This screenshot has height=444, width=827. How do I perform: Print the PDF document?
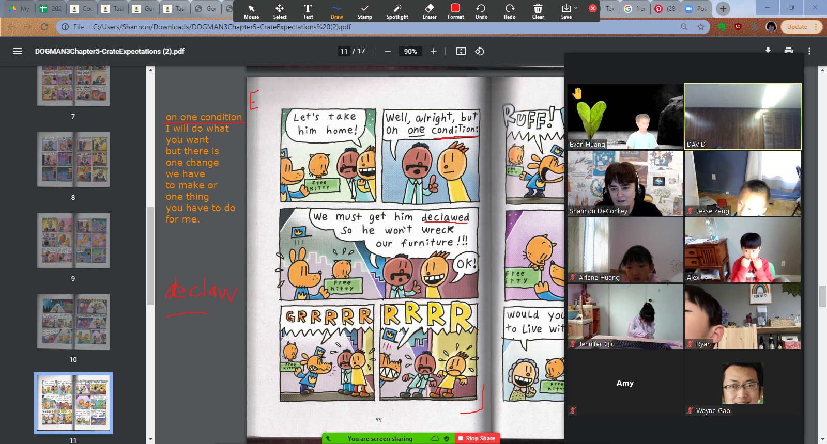point(789,50)
